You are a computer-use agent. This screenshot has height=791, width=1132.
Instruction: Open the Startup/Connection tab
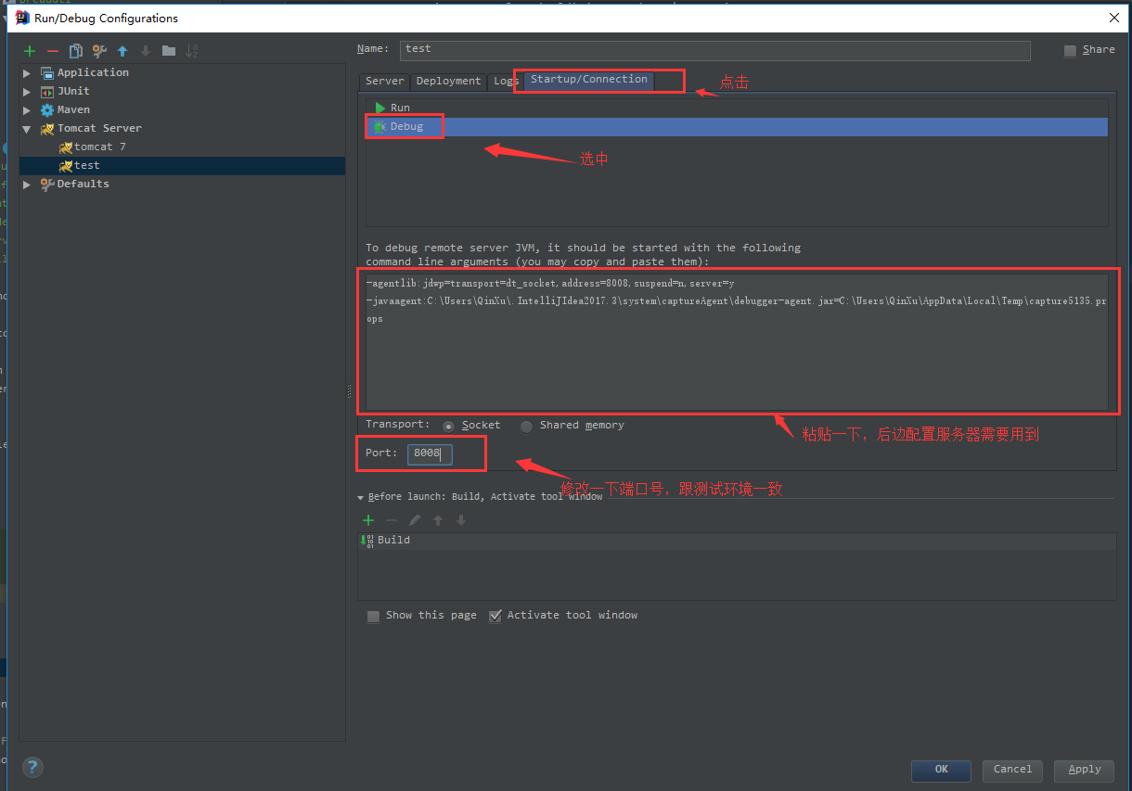(x=589, y=80)
